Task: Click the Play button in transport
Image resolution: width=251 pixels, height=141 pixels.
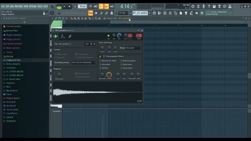Action: [64, 7]
